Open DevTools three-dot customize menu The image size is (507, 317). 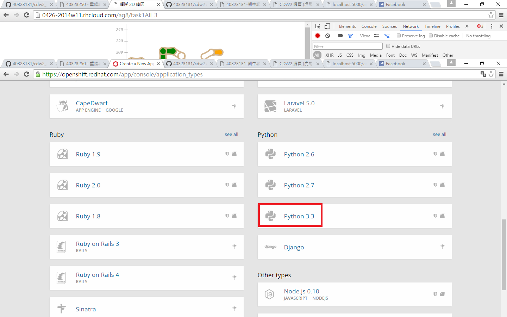(x=492, y=26)
